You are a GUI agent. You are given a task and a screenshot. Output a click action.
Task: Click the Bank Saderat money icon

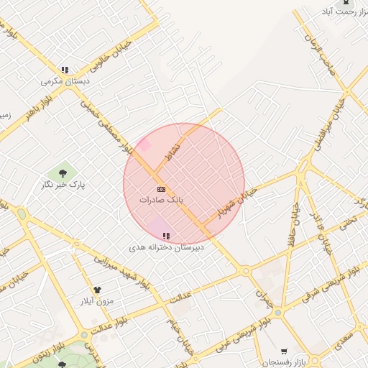point(161,190)
